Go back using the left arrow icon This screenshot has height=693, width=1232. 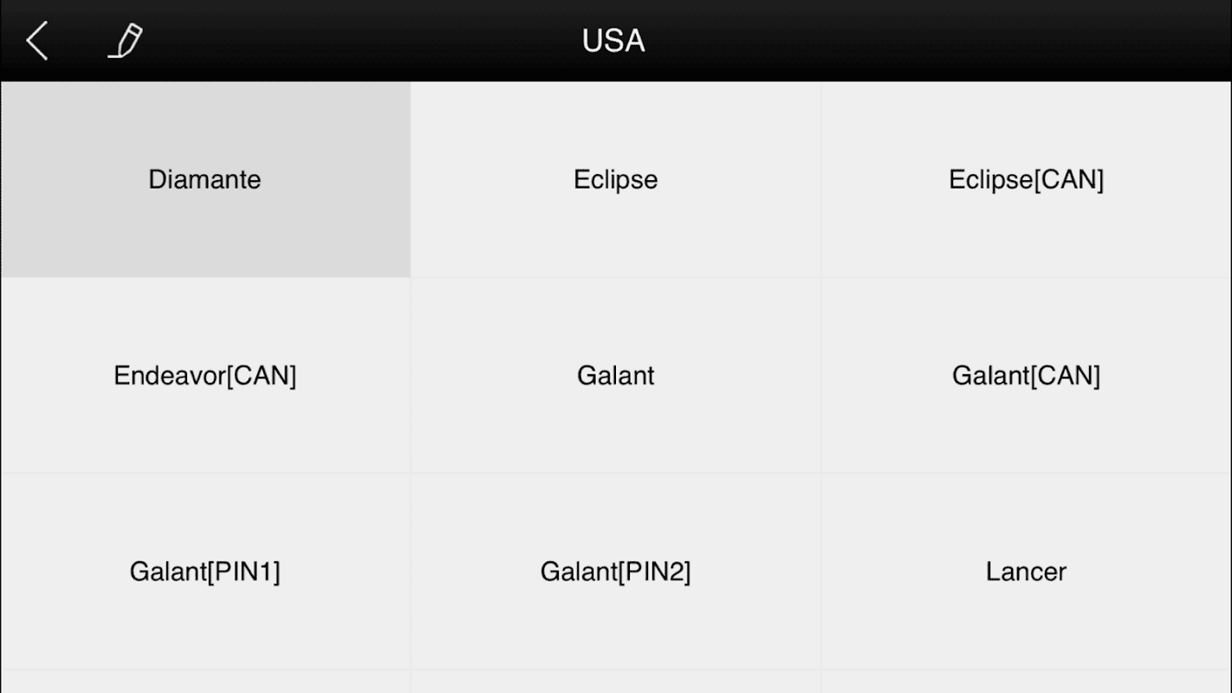[x=36, y=41]
